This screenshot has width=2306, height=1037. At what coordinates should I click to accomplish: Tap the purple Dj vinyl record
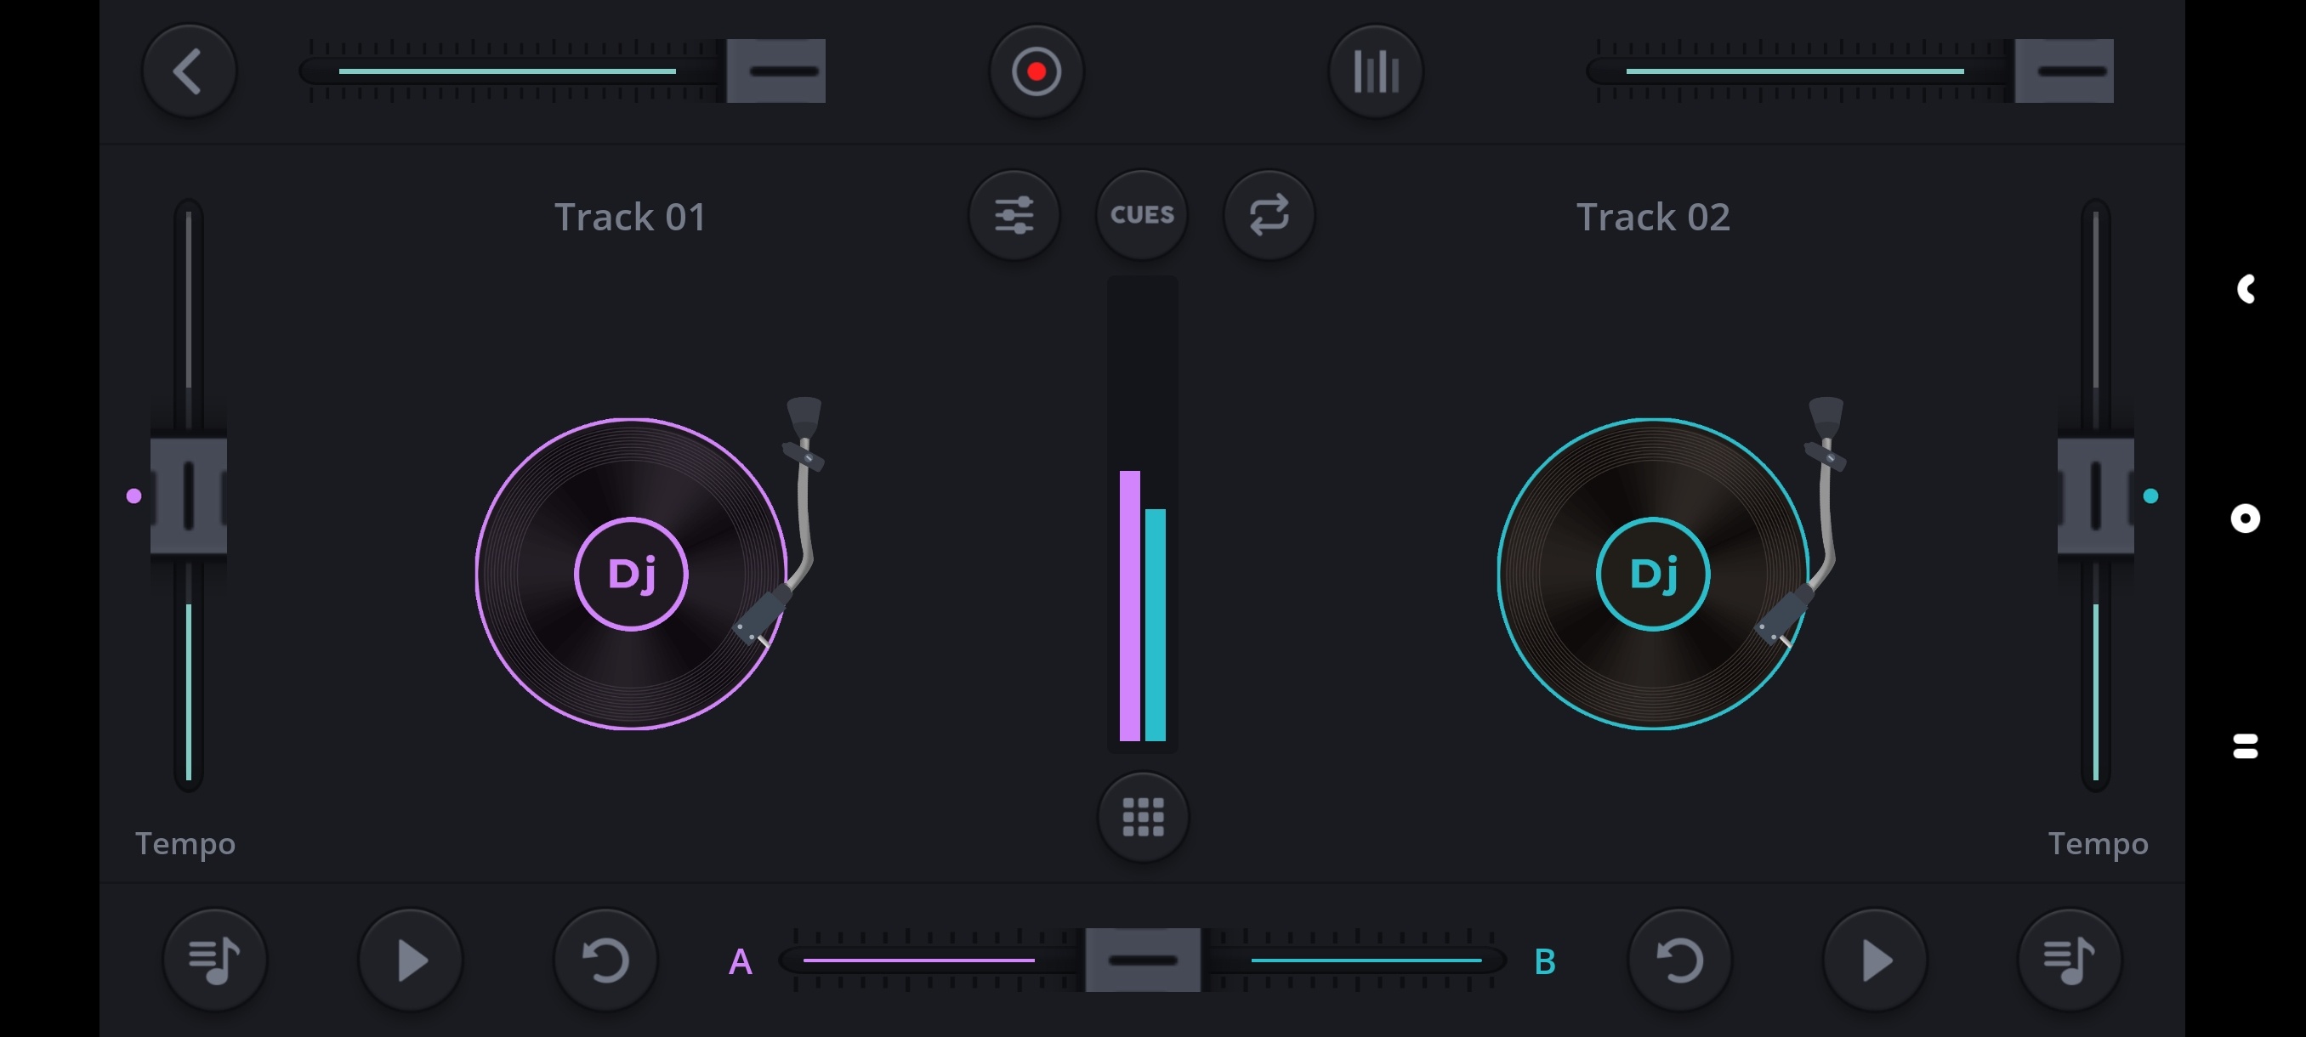click(x=631, y=574)
